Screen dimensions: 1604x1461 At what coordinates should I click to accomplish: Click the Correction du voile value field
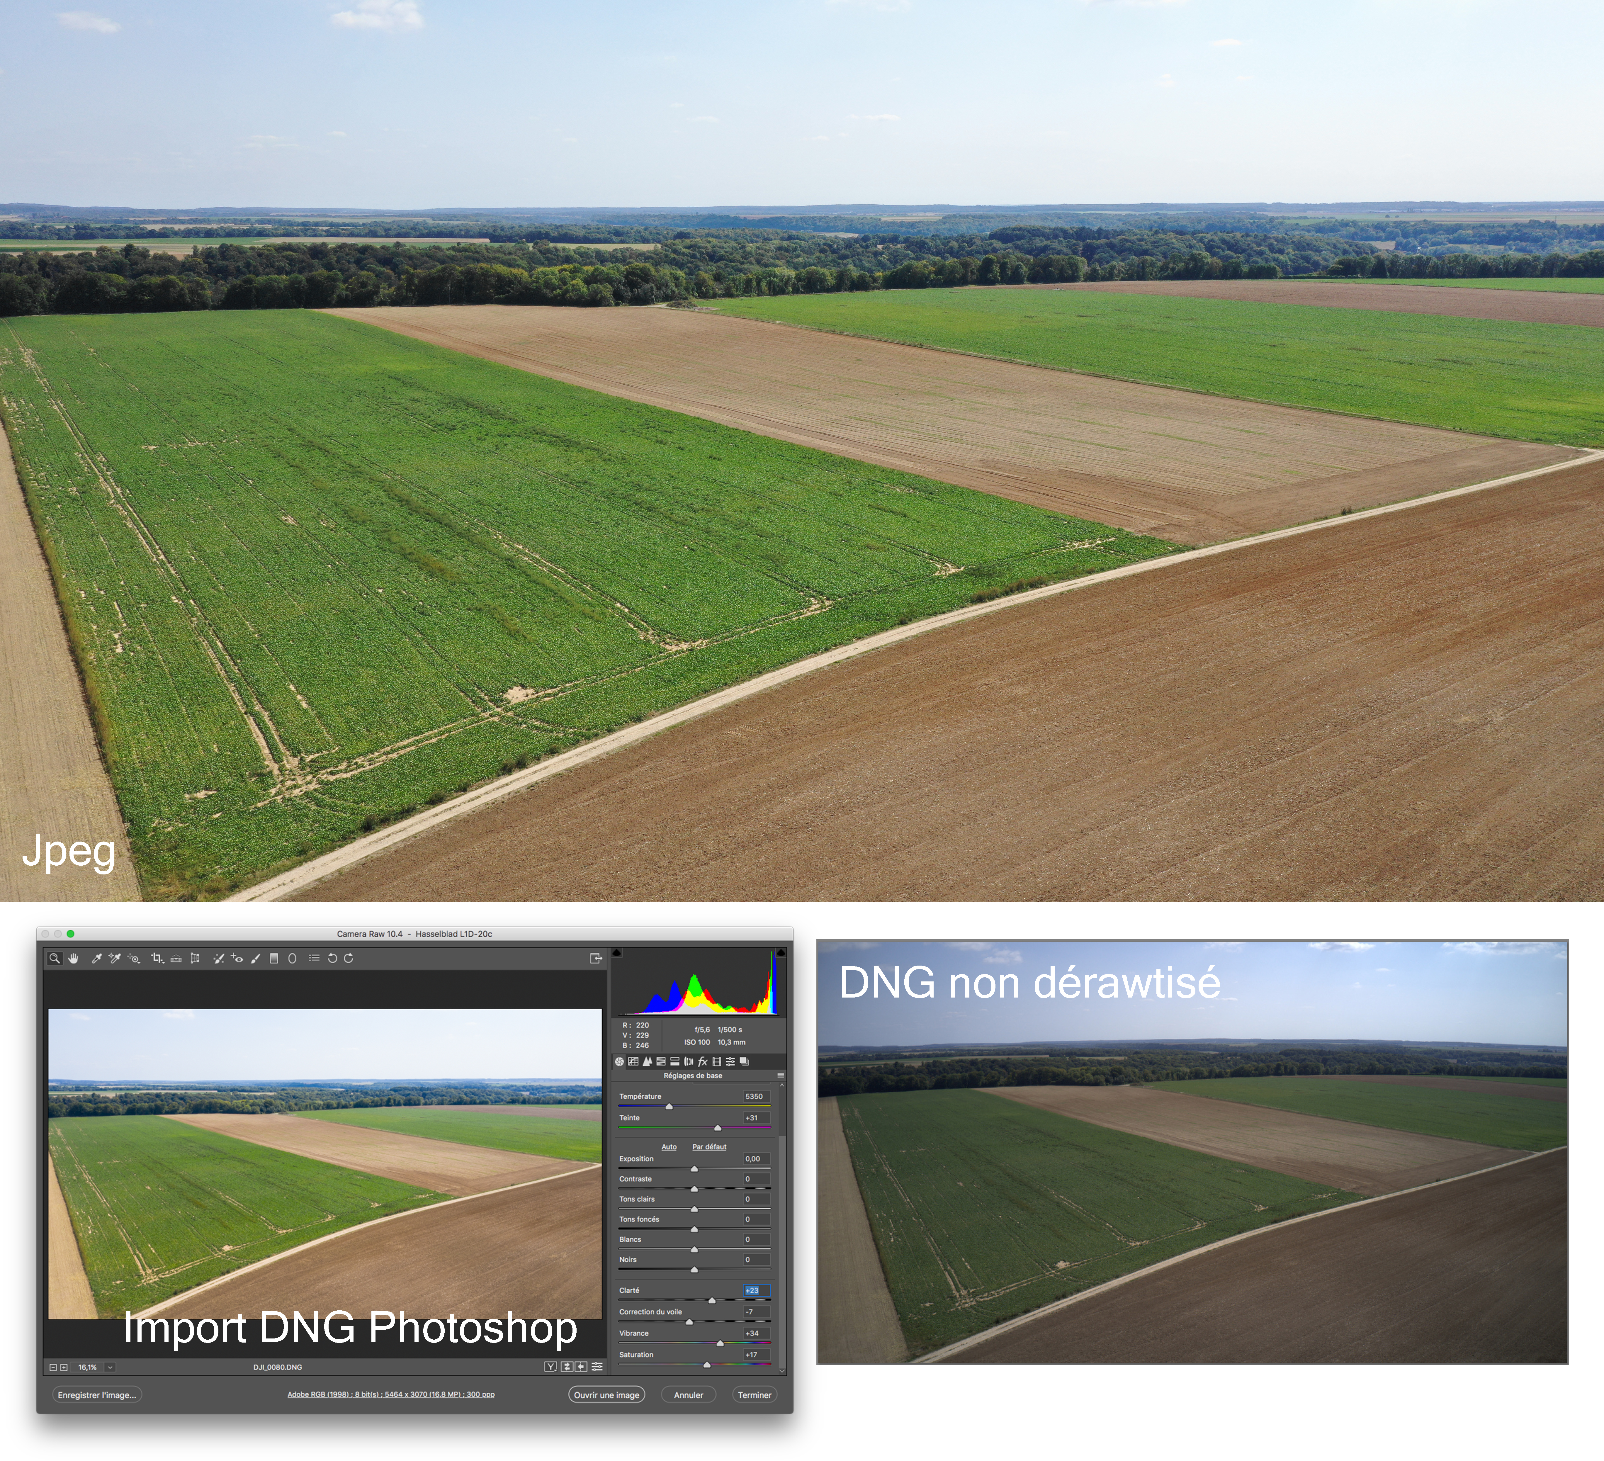click(756, 1311)
